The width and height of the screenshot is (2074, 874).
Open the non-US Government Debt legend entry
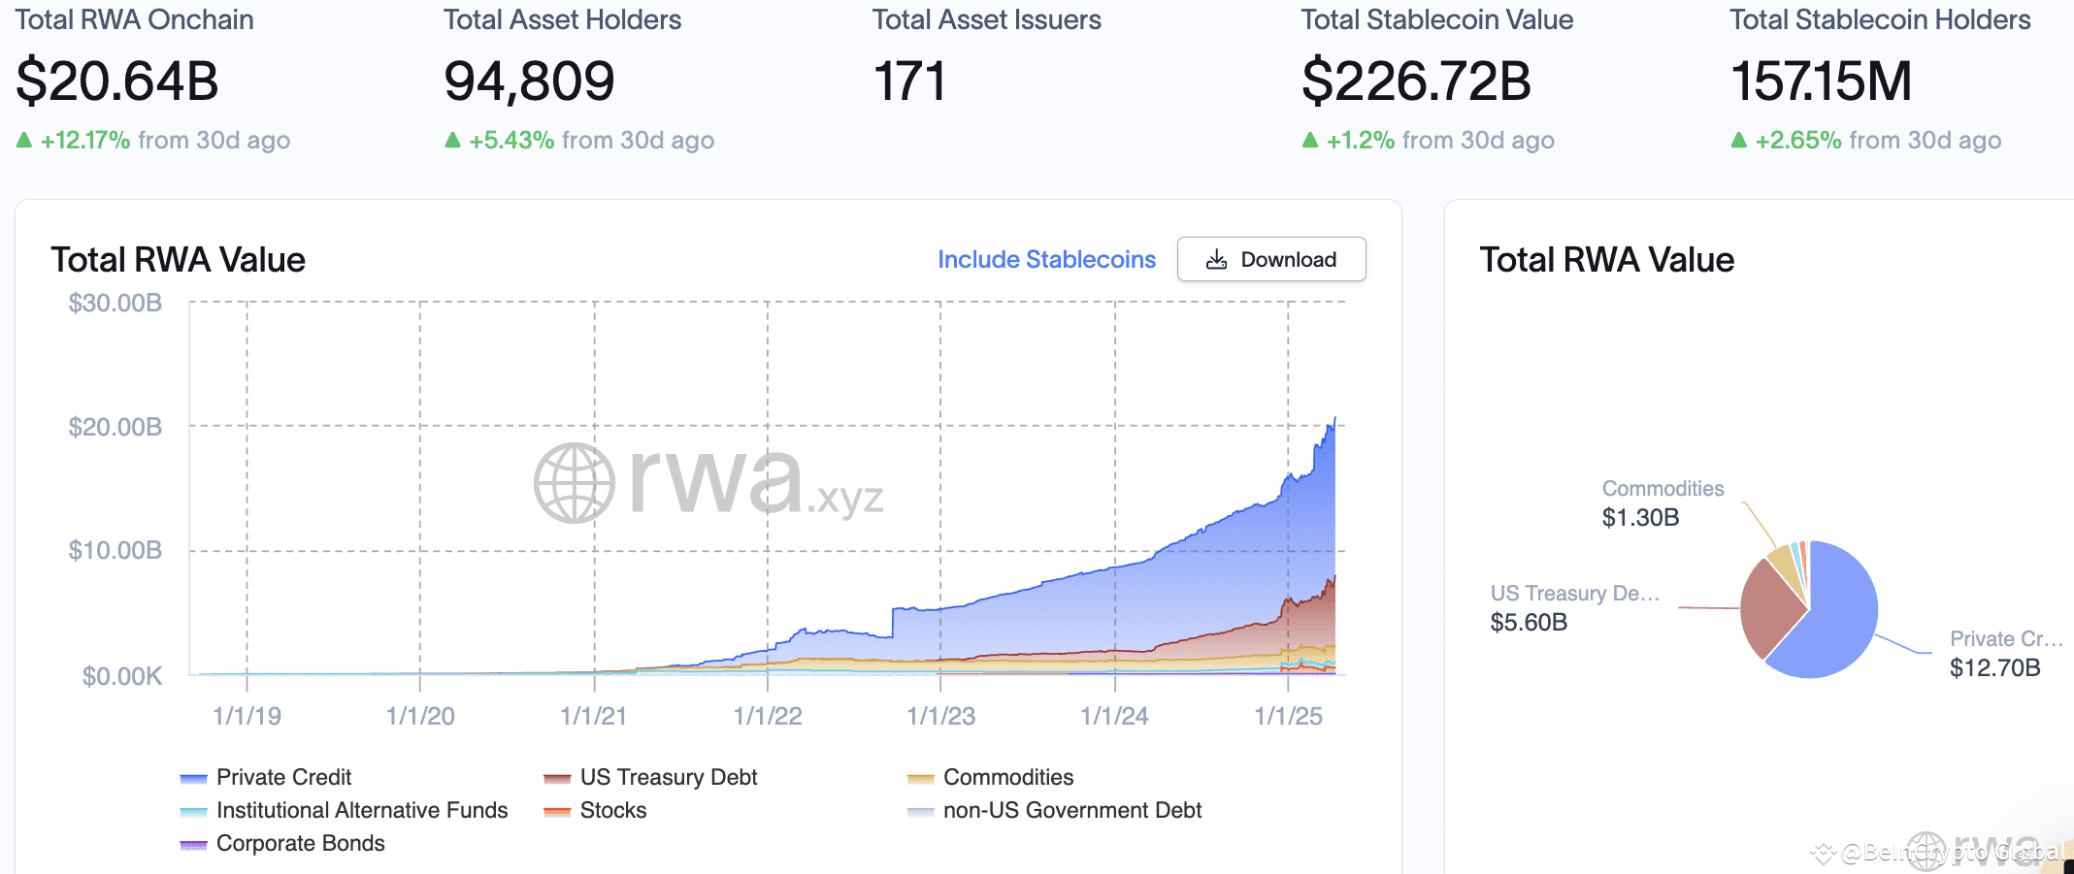click(x=1071, y=810)
